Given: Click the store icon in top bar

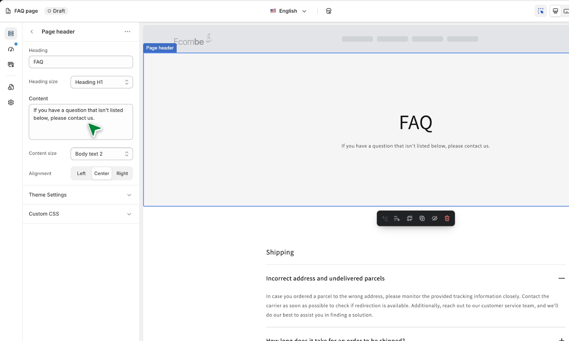Looking at the screenshot, I should point(329,11).
